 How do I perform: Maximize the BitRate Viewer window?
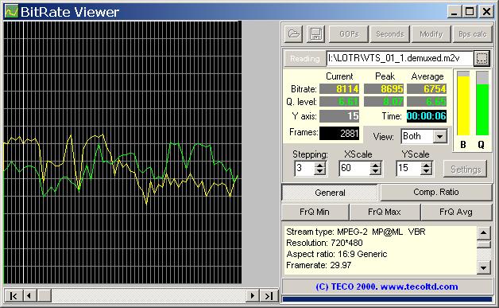pos(470,12)
